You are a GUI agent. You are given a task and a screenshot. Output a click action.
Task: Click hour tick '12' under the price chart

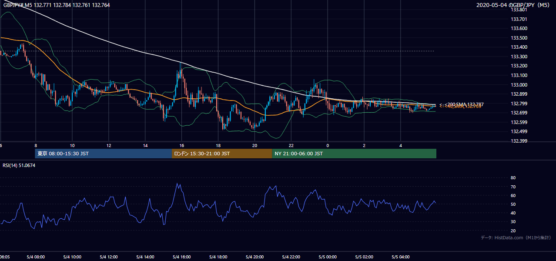109,145
